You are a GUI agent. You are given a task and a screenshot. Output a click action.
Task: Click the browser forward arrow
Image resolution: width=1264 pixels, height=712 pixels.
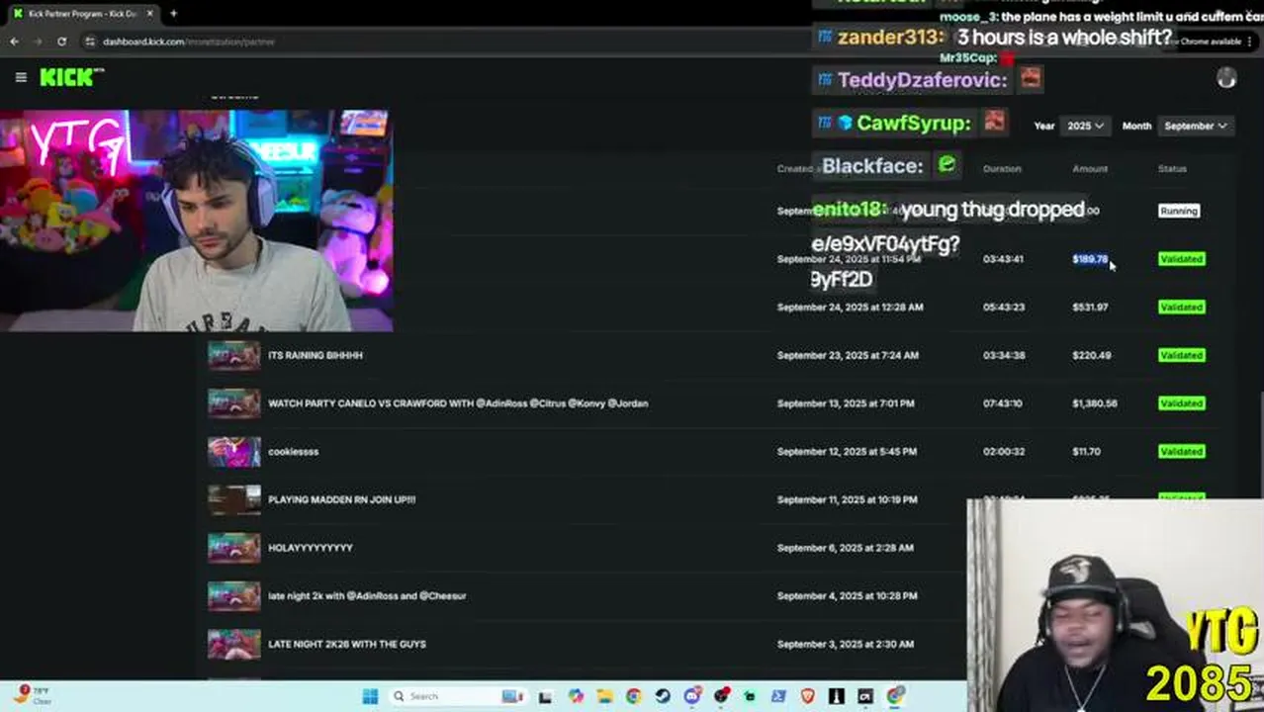(38, 42)
